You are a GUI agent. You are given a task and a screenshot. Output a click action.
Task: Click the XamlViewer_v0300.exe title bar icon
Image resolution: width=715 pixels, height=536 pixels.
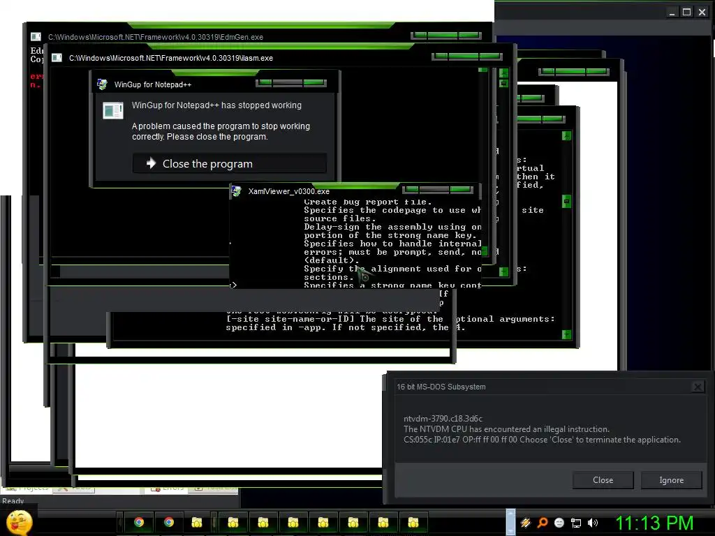point(236,191)
